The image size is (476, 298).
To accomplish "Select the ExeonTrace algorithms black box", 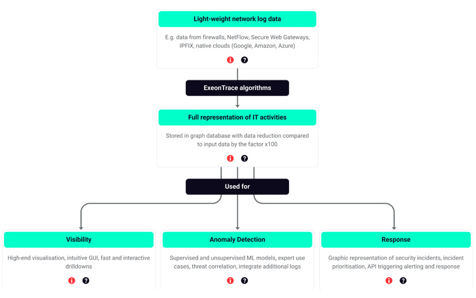I will [237, 88].
